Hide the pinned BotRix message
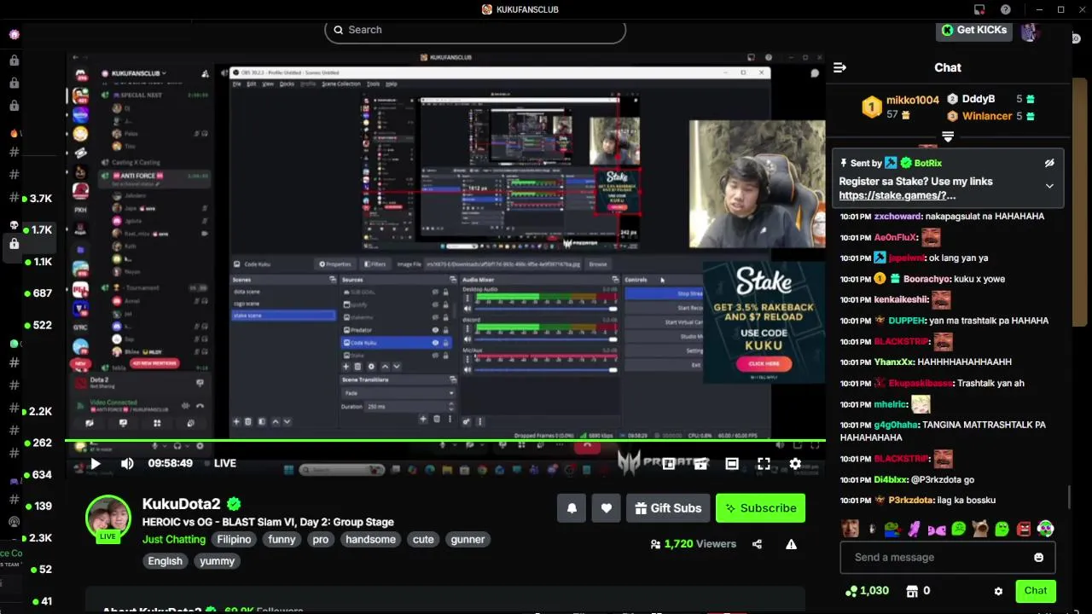 pyautogui.click(x=1049, y=163)
